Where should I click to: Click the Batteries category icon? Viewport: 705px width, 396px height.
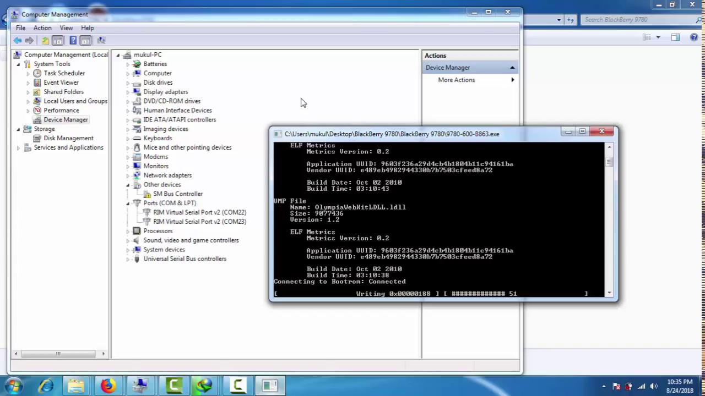[x=137, y=64]
